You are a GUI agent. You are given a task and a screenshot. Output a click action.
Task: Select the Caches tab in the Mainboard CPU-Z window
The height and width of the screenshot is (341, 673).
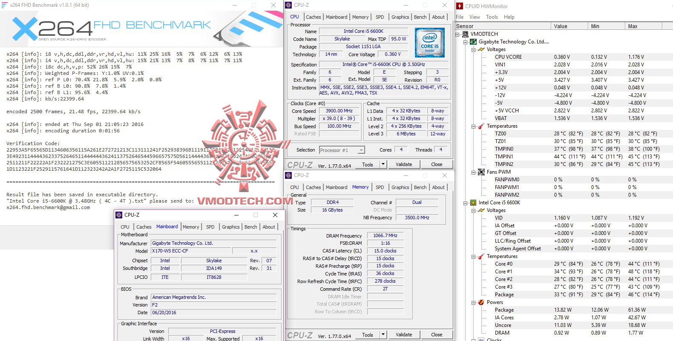point(144,227)
